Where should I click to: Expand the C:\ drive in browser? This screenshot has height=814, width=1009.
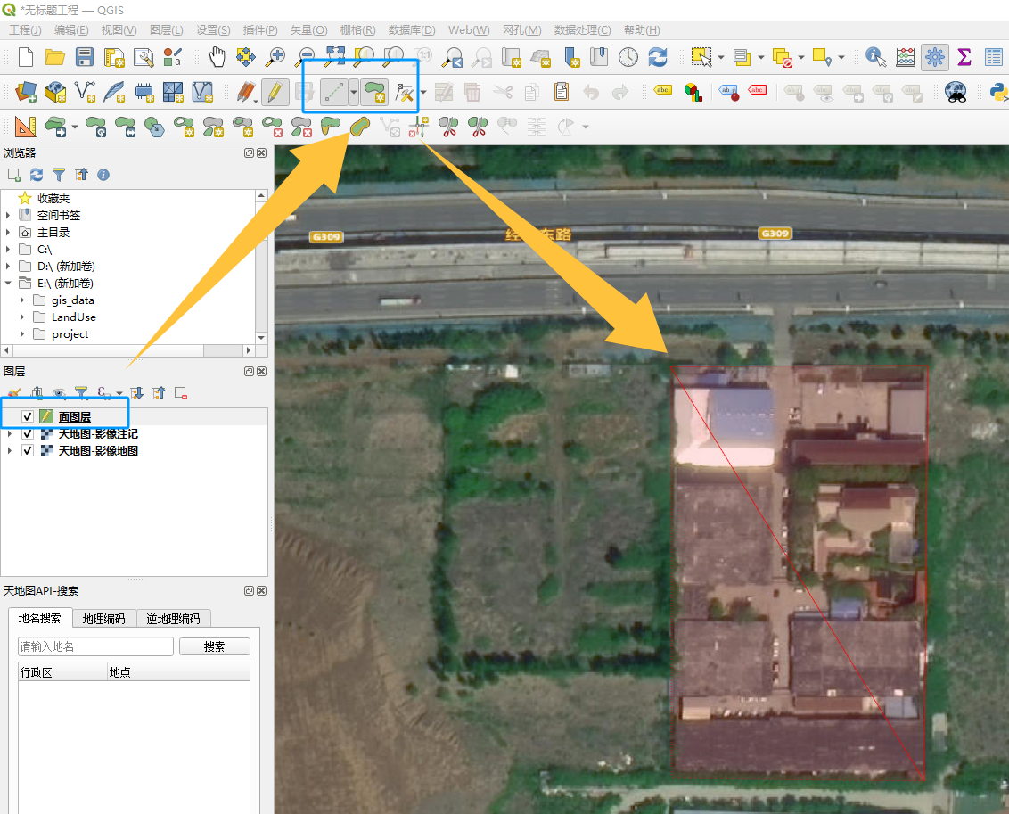[x=8, y=249]
